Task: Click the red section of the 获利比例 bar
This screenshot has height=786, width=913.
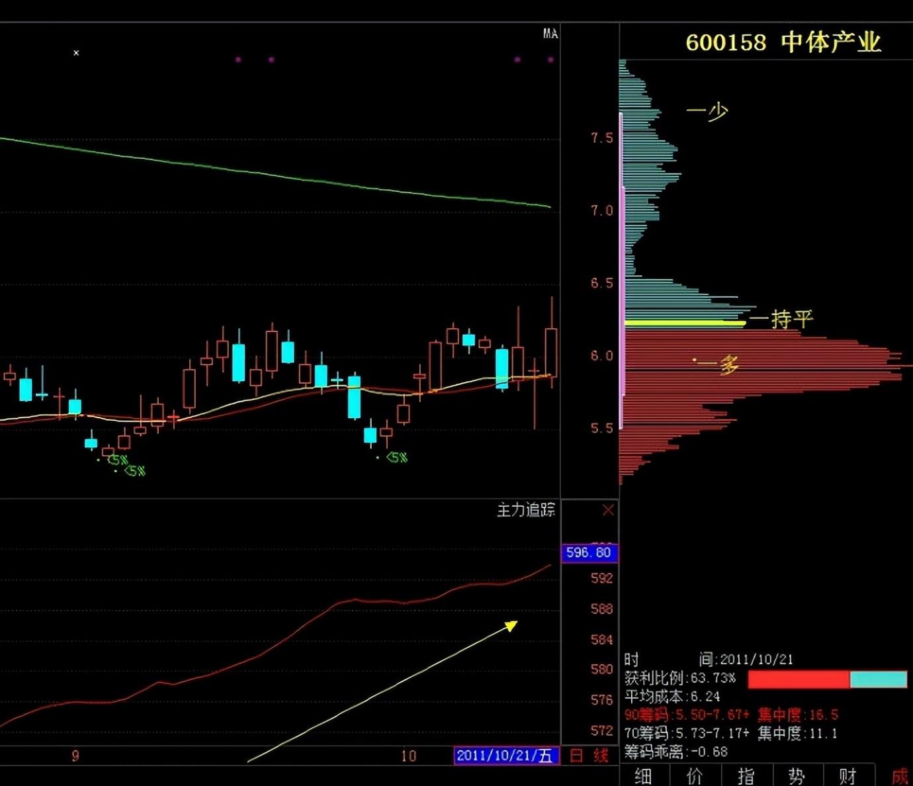Action: tap(799, 679)
